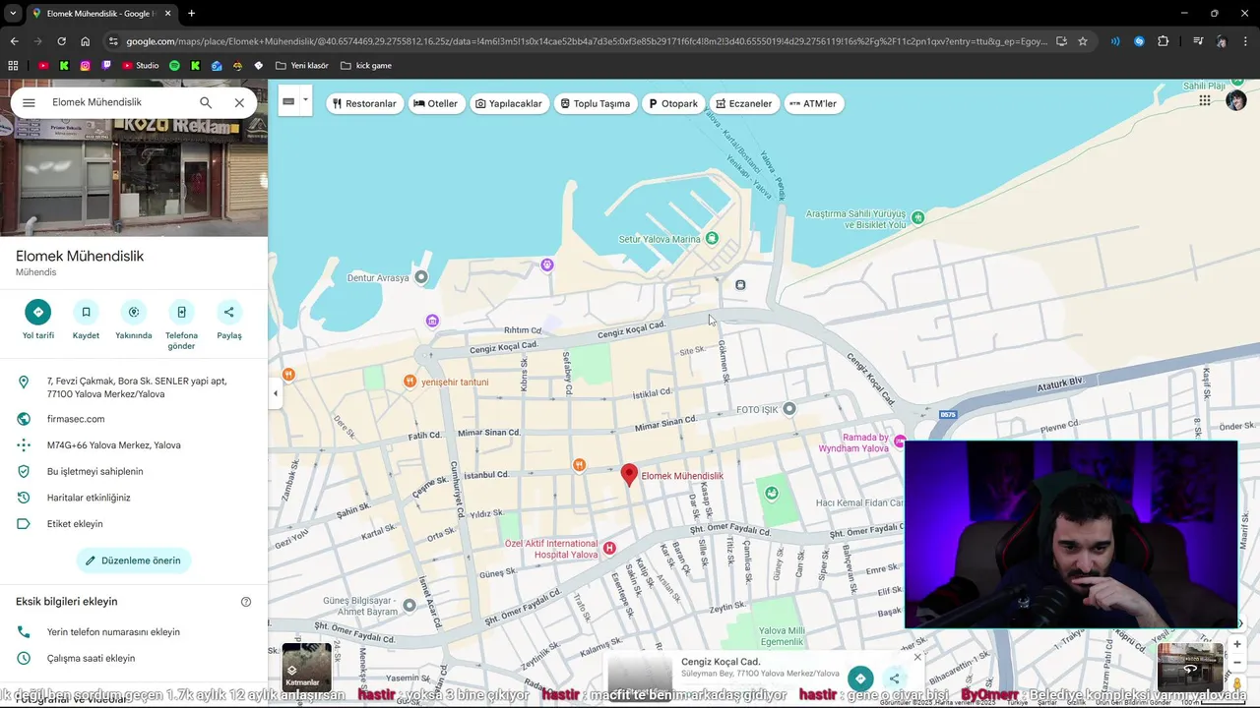Click the Güneş Bilgisayar marker

coord(410,606)
